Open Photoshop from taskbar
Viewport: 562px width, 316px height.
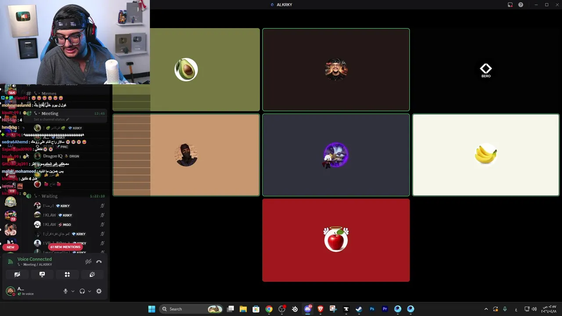372,309
